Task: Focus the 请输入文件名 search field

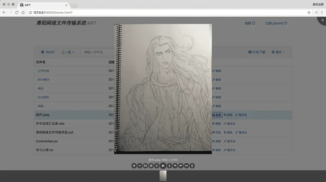Action: pyautogui.click(x=98, y=52)
